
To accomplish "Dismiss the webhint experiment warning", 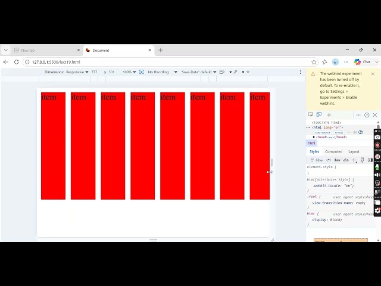I will point(373,74).
